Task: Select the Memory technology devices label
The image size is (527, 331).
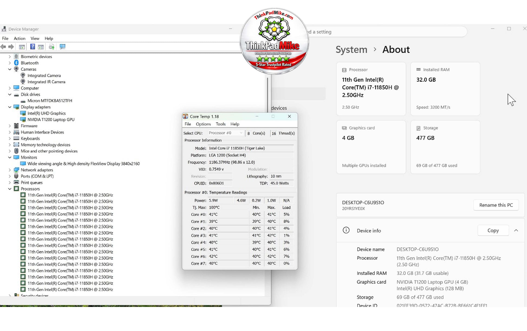Action: pos(45,145)
